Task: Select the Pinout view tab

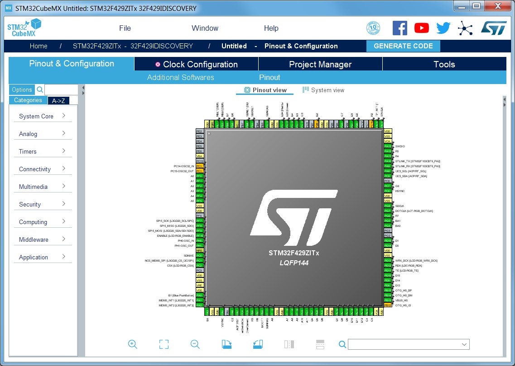Action: click(265, 90)
